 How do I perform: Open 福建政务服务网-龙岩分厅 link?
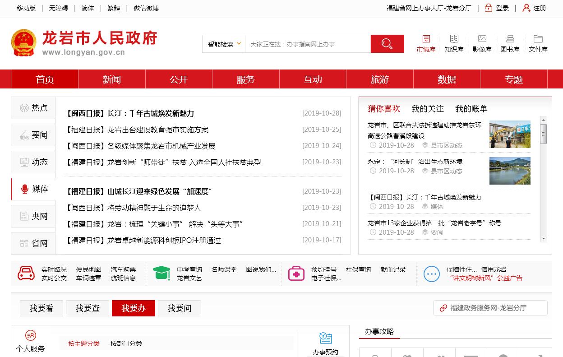pyautogui.click(x=490, y=308)
